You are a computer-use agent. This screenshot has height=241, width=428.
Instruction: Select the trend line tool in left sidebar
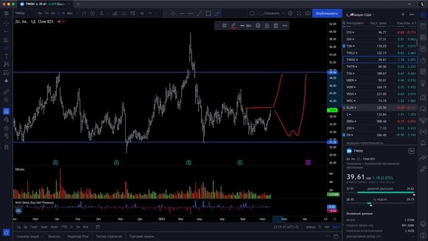tap(6, 32)
